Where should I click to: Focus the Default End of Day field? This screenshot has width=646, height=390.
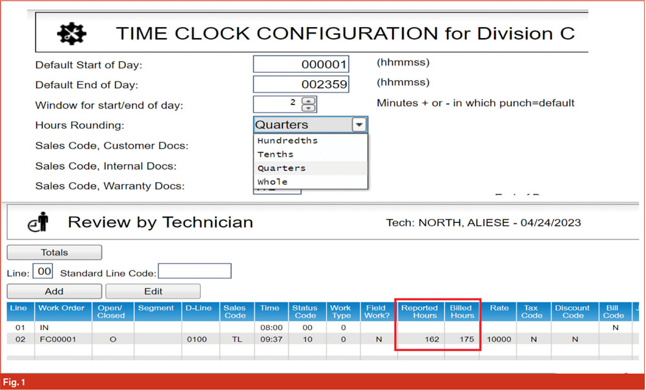301,84
